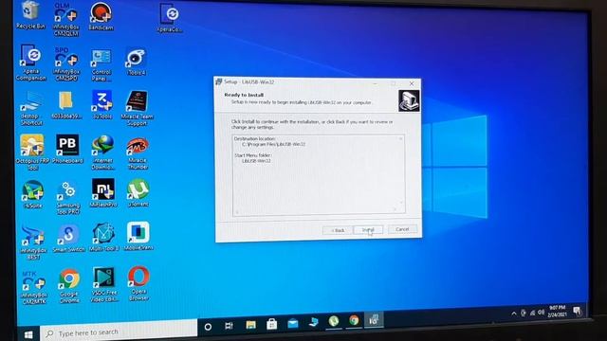The image size is (607, 341).
Task: Click the destination location summary text box
Action: pyautogui.click(x=319, y=174)
